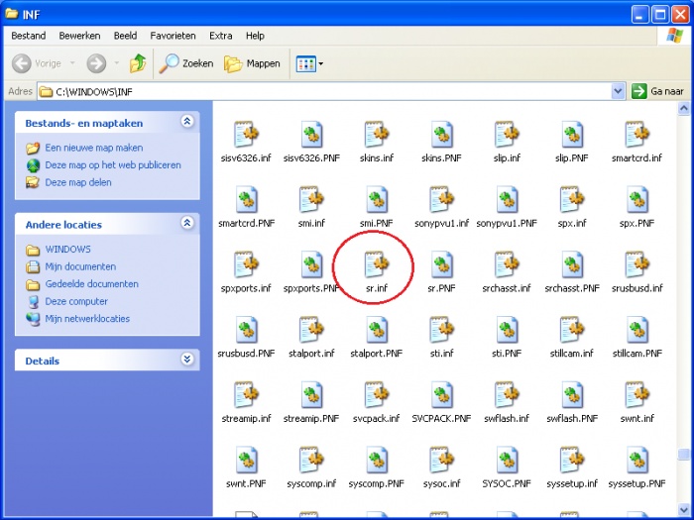Select srchasst.inf file icon
This screenshot has width=694, height=520.
pyautogui.click(x=507, y=264)
